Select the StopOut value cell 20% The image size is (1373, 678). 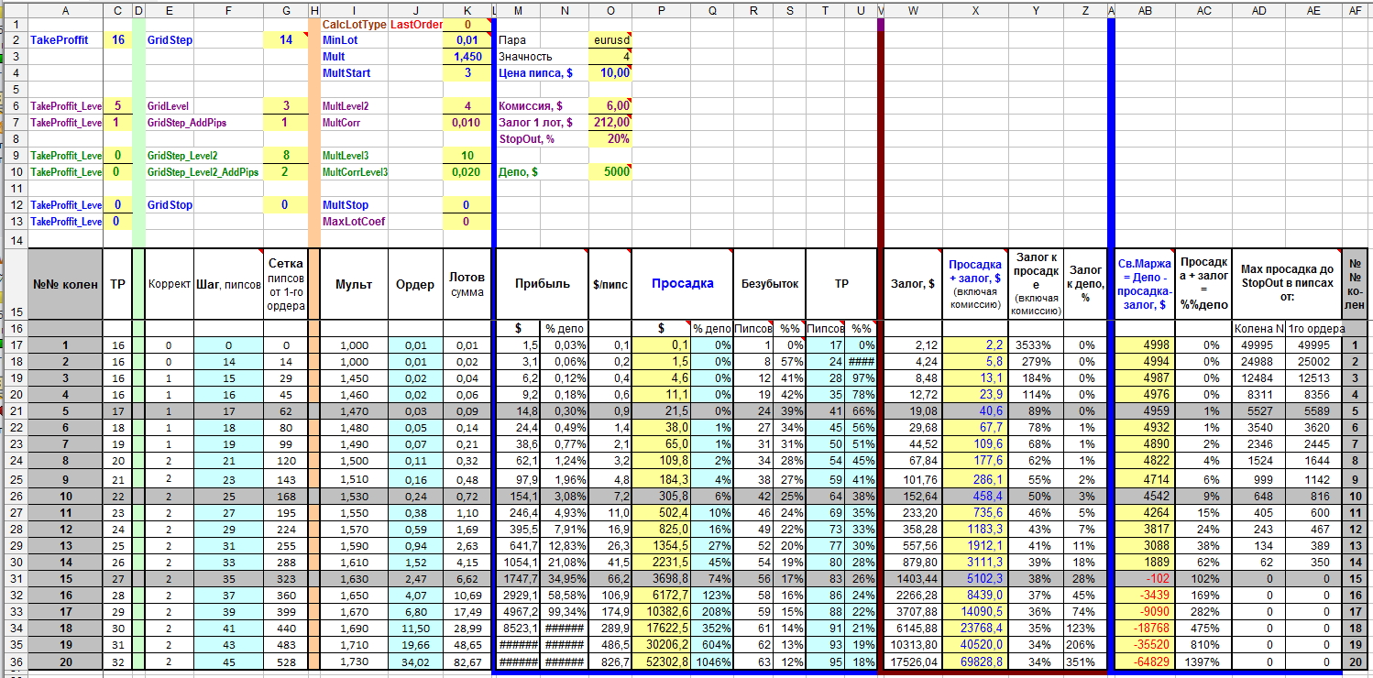tap(610, 139)
